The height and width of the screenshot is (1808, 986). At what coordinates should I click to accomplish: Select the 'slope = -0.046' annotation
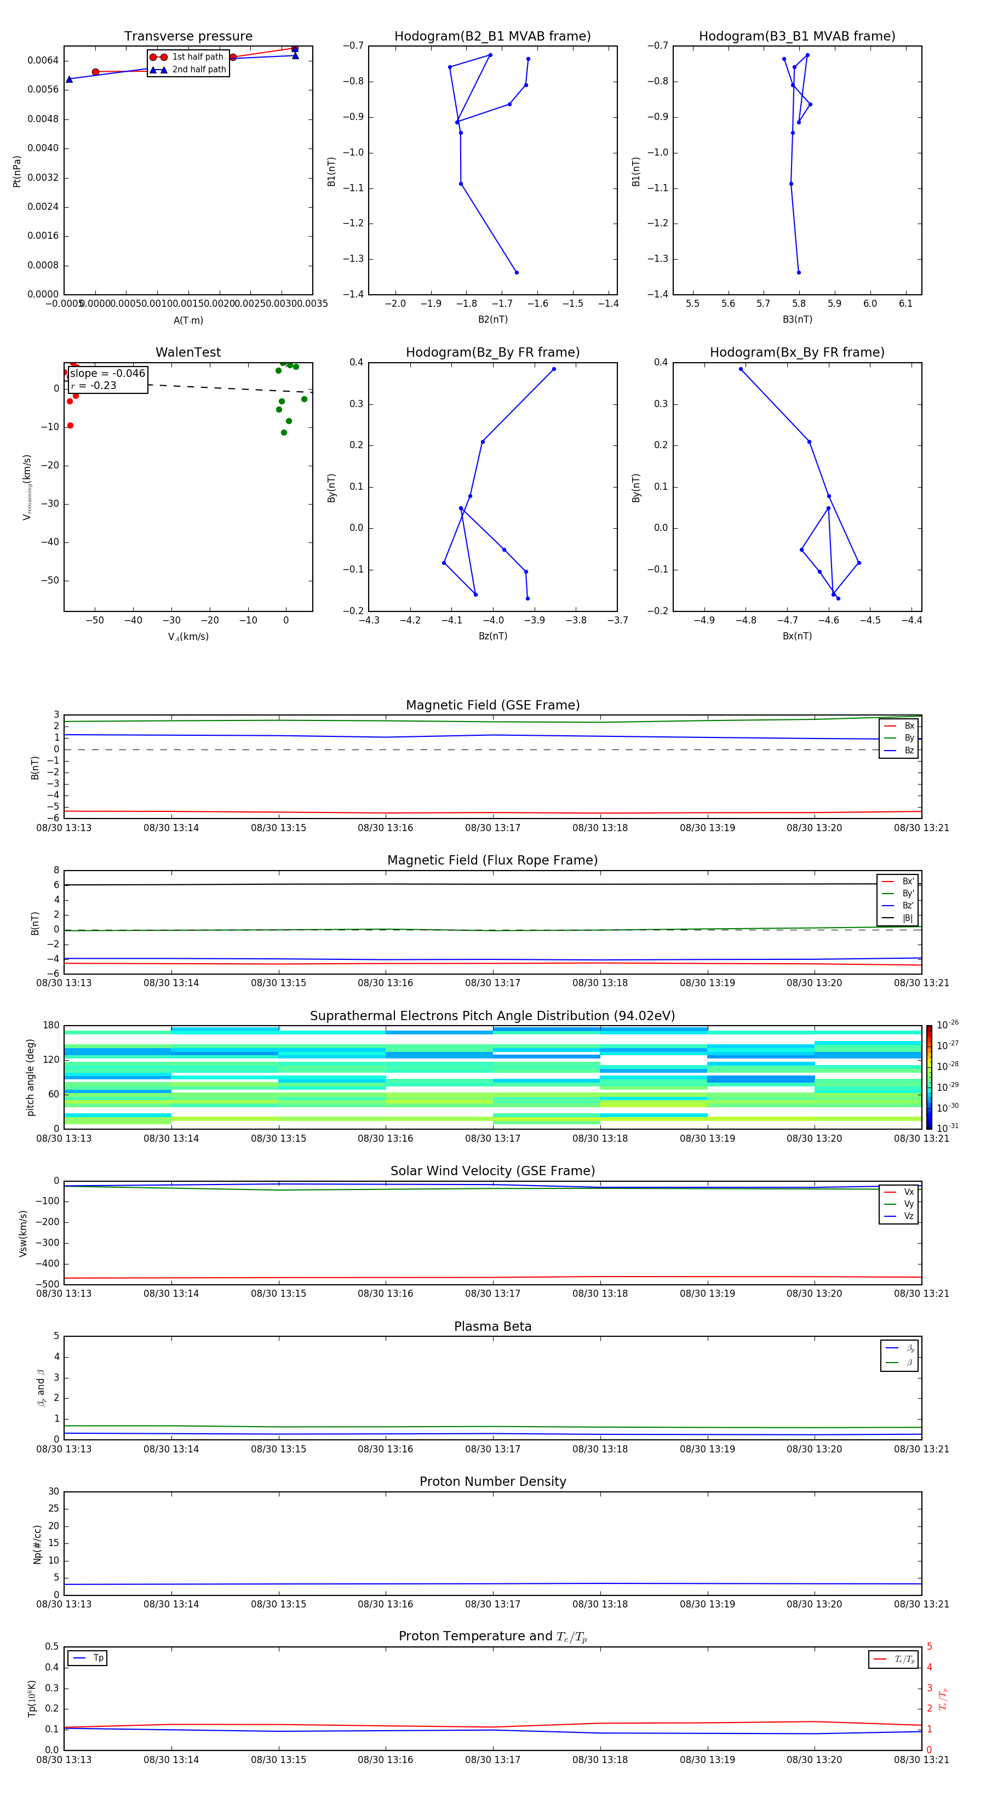point(107,374)
